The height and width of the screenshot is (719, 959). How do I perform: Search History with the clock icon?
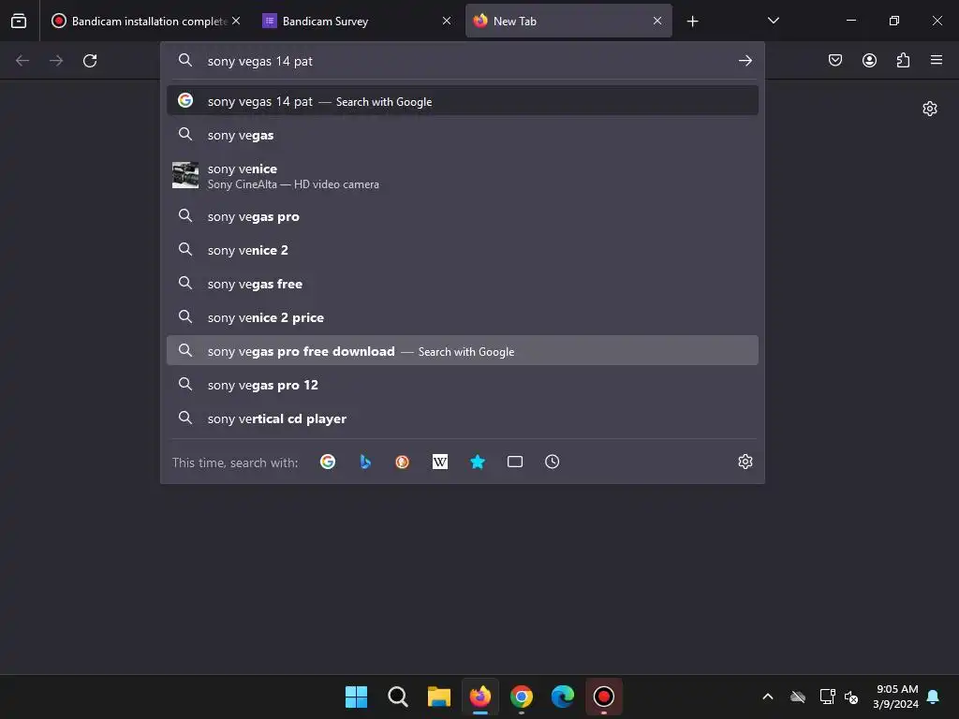coord(553,462)
